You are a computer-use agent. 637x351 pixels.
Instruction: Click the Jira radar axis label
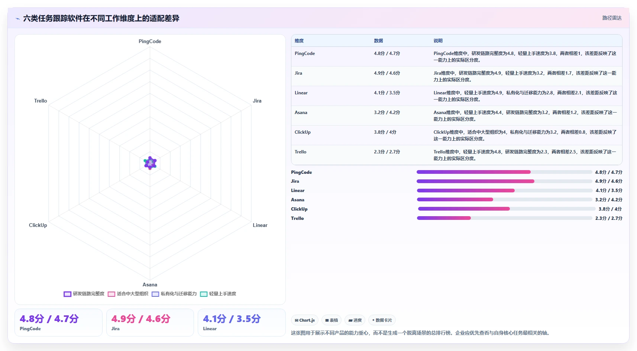click(257, 101)
